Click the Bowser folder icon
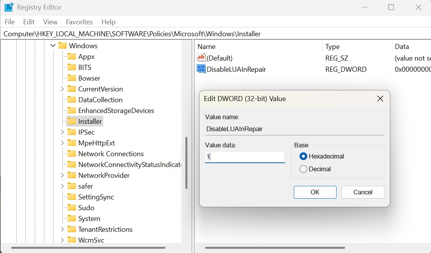Screen dimensions: 431x253 pyautogui.click(x=72, y=78)
